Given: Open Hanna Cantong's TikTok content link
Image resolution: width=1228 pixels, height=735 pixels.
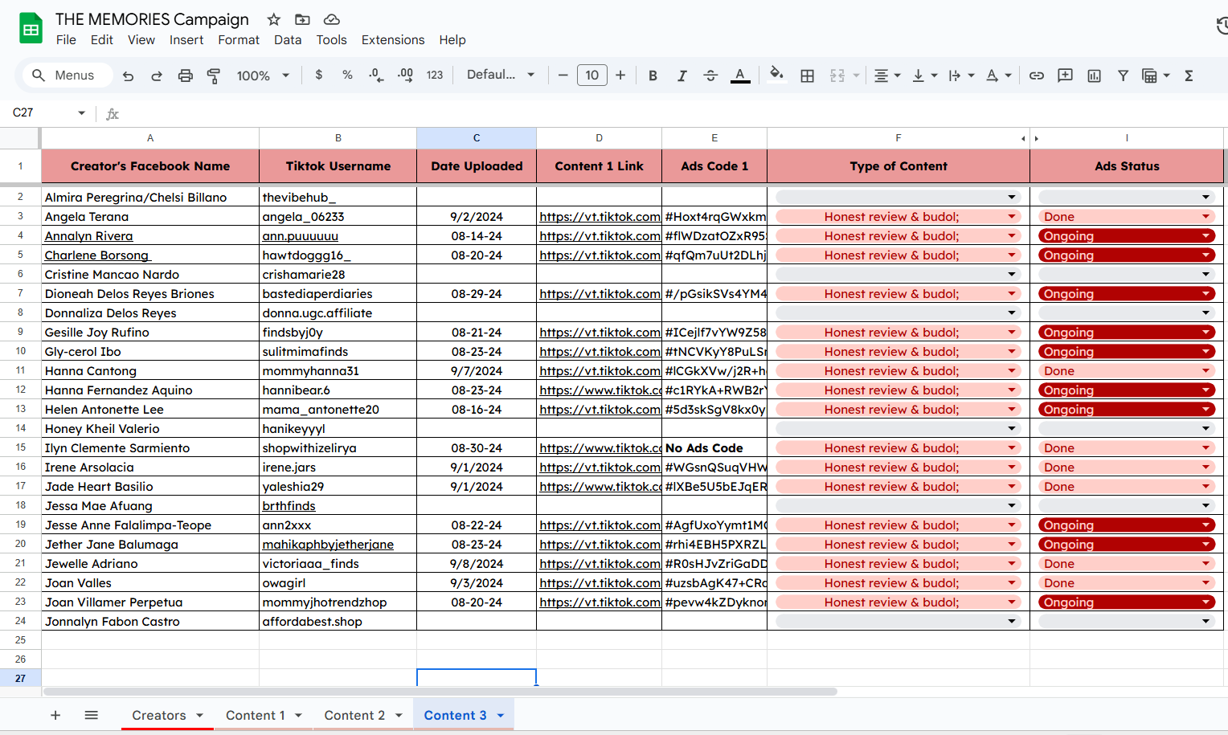Looking at the screenshot, I should [x=600, y=371].
